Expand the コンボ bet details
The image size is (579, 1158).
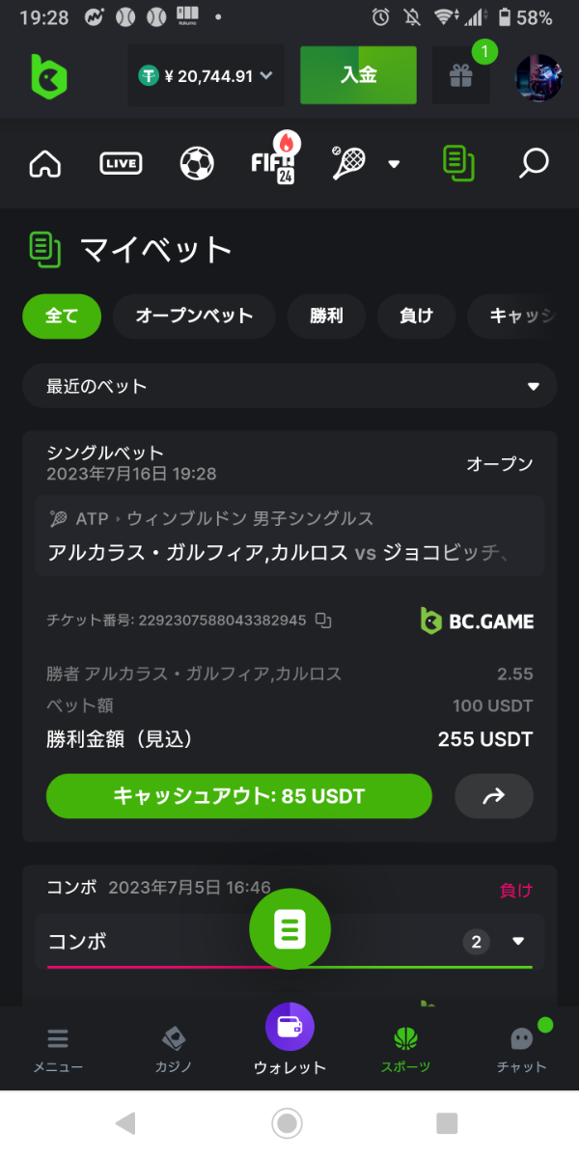[518, 941]
